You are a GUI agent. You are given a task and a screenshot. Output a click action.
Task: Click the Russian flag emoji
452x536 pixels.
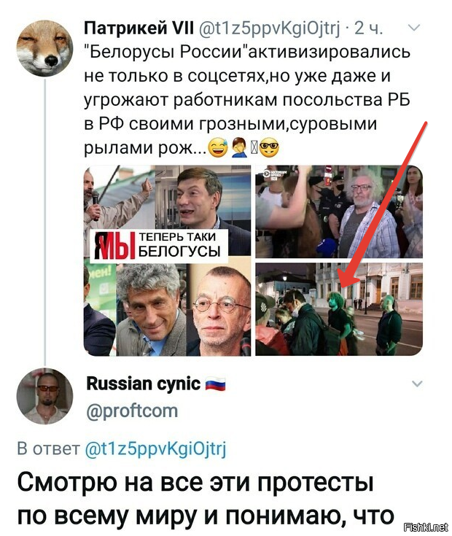point(215,384)
